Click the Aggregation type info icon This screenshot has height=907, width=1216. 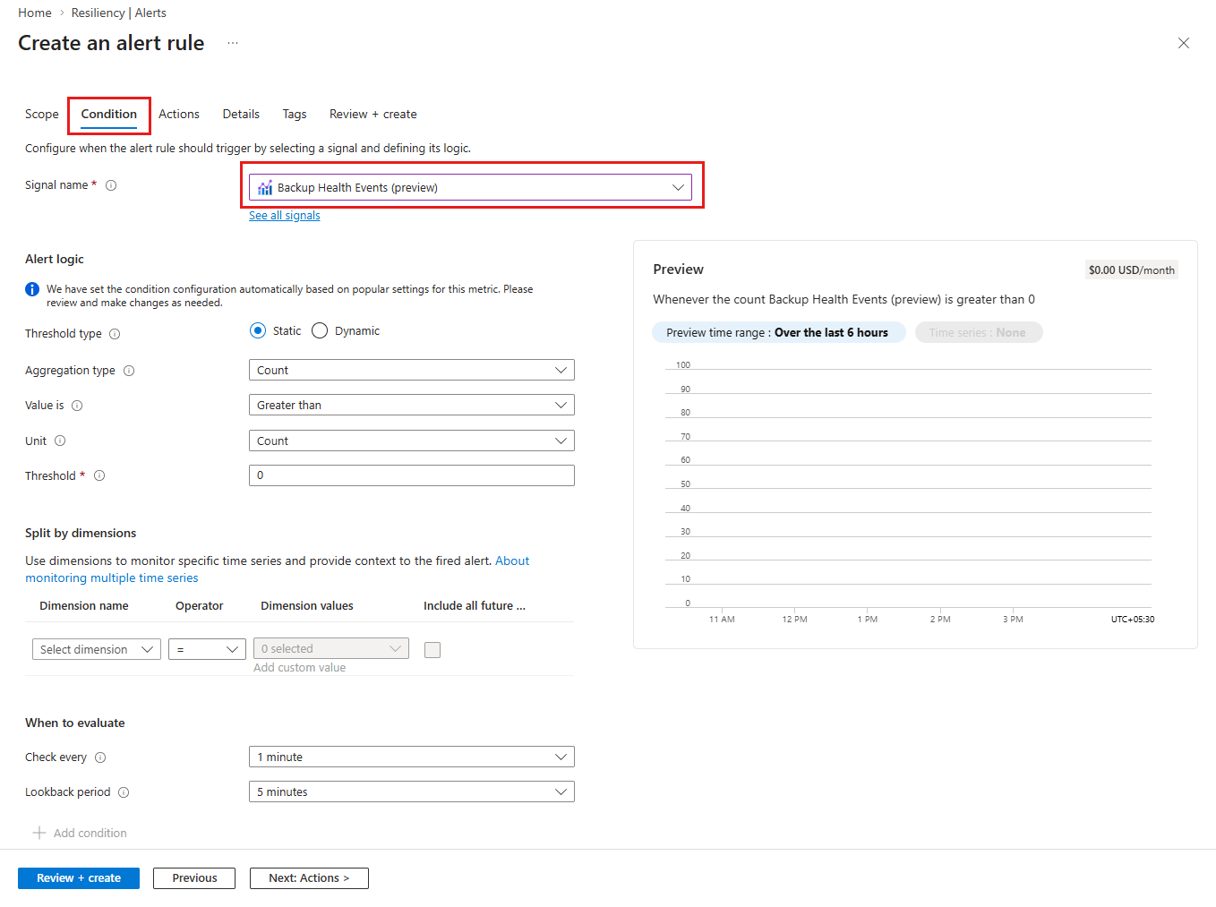(129, 371)
